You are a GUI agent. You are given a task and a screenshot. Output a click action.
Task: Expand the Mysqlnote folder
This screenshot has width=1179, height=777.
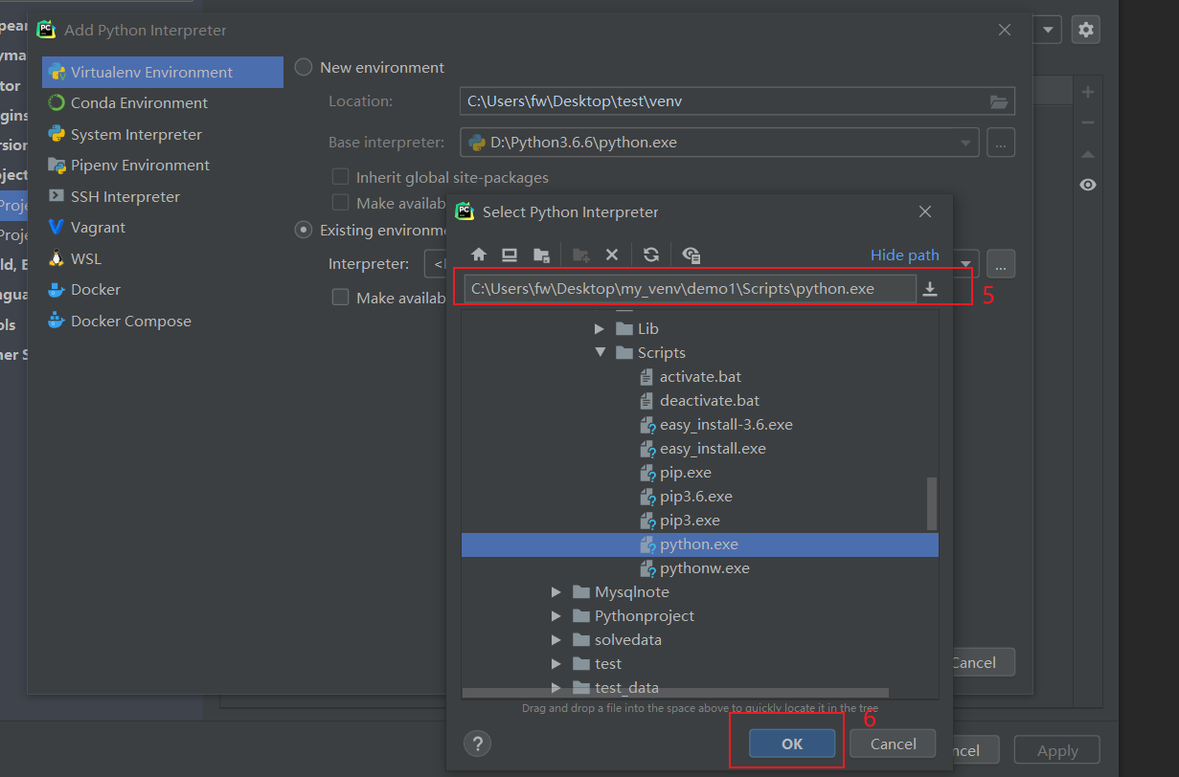(556, 592)
